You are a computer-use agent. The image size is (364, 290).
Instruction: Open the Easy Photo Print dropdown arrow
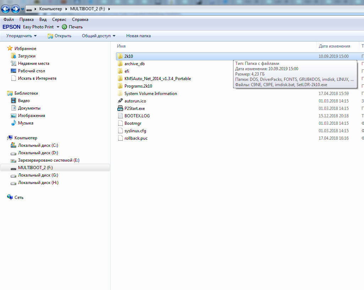click(58, 27)
